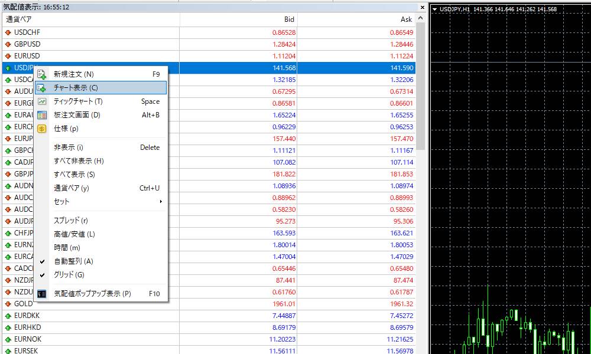Sort by the 通貨ペア column header
Image resolution: width=591 pixels, height=354 pixels.
[19, 19]
